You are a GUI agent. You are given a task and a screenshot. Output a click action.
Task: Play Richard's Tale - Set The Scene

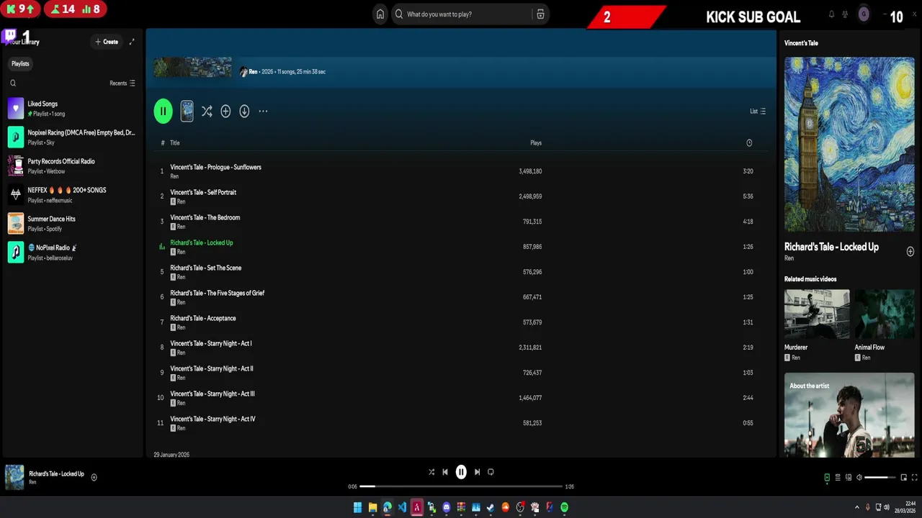point(461,272)
